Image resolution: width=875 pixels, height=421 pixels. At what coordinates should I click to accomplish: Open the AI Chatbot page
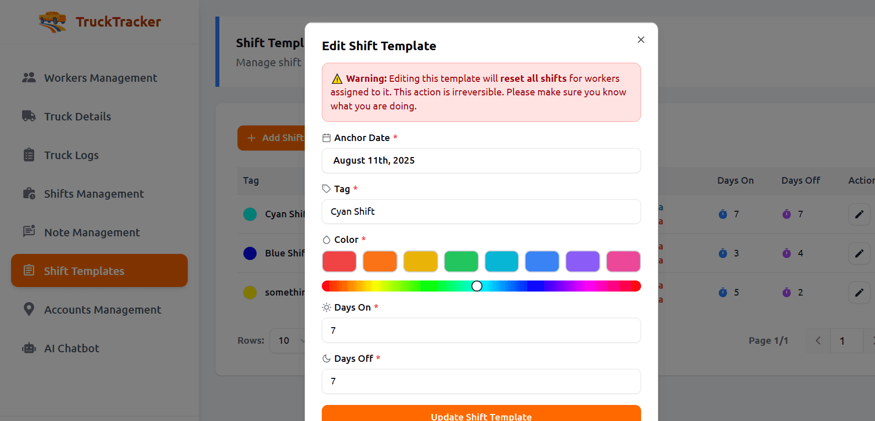[71, 348]
